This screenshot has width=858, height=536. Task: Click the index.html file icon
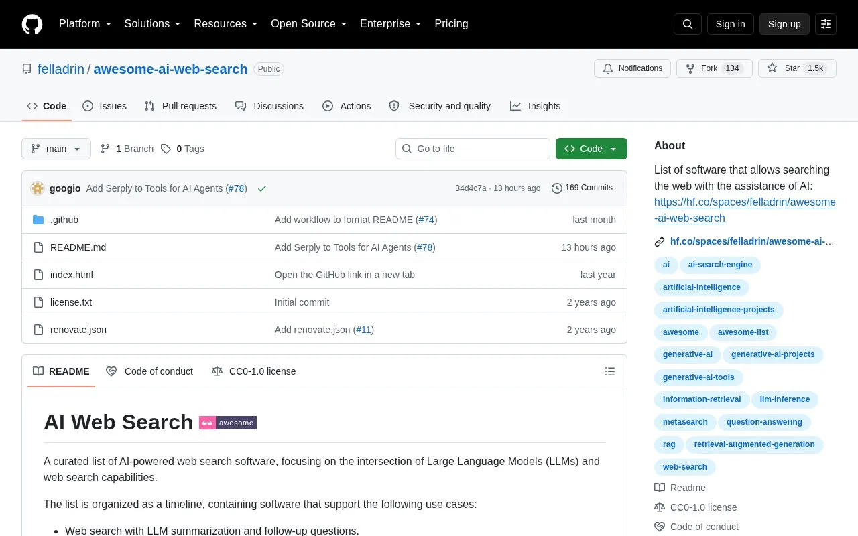(38, 275)
